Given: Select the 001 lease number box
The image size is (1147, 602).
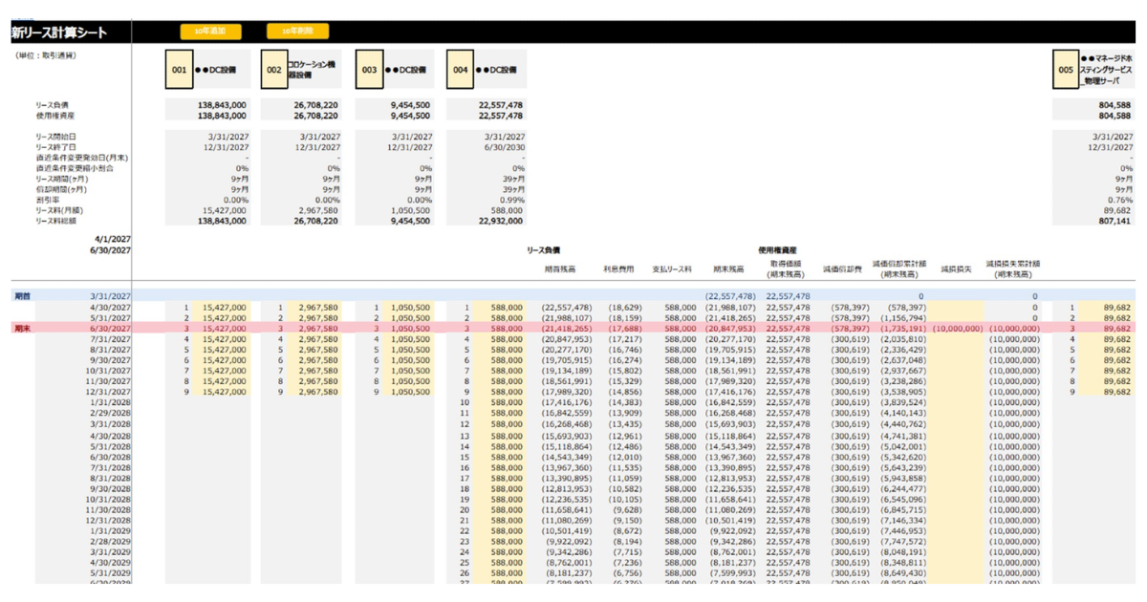Looking at the screenshot, I should tap(180, 70).
